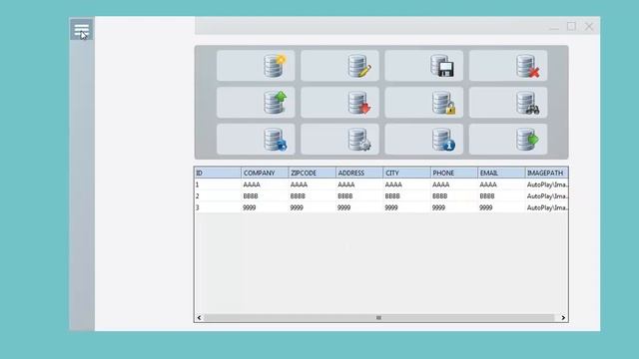Select the BBBB cell in the ADDRESS column
The width and height of the screenshot is (639, 359).
click(x=359, y=195)
